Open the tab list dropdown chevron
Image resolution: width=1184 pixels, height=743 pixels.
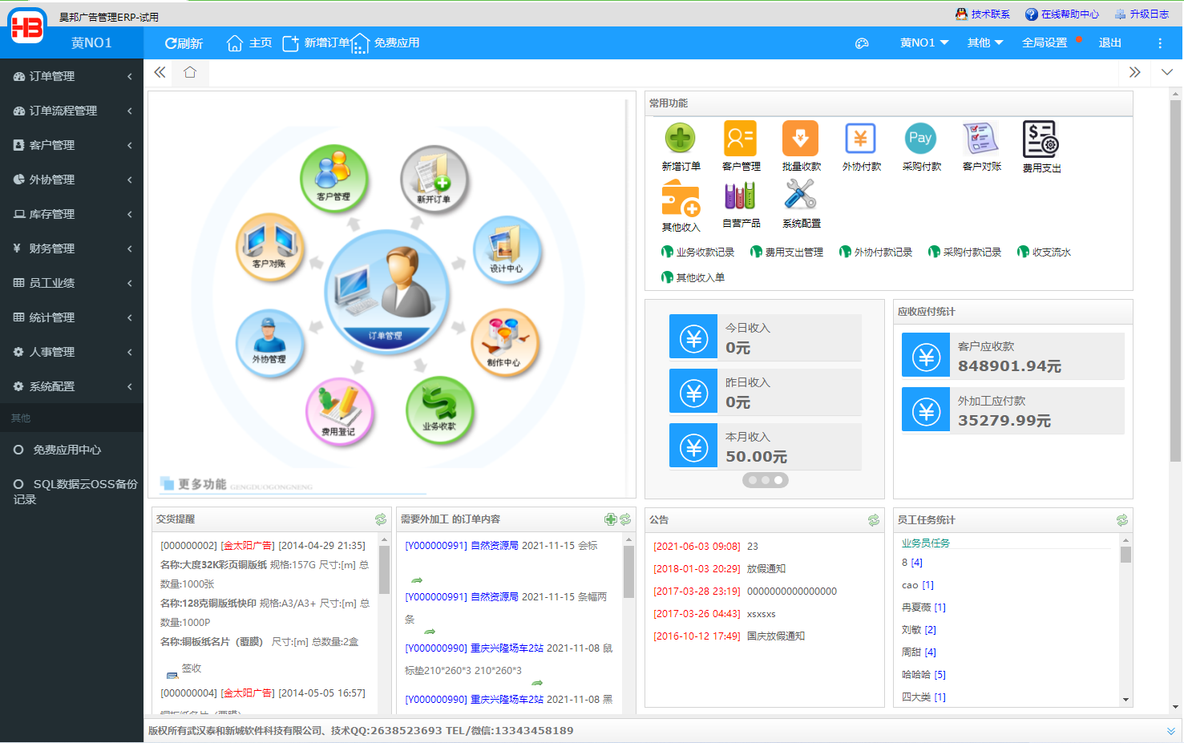point(1167,72)
